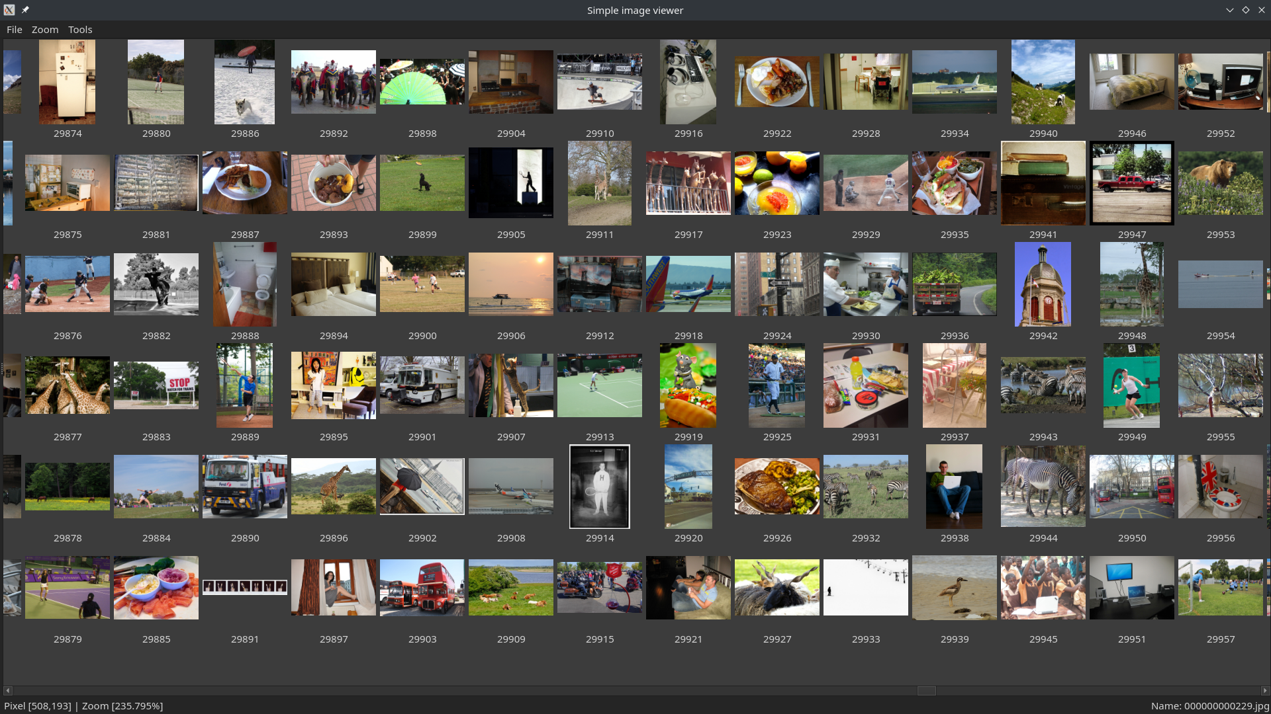Select the Union Jack toilet thumbnail 29956
The height and width of the screenshot is (714, 1271).
[x=1220, y=487]
